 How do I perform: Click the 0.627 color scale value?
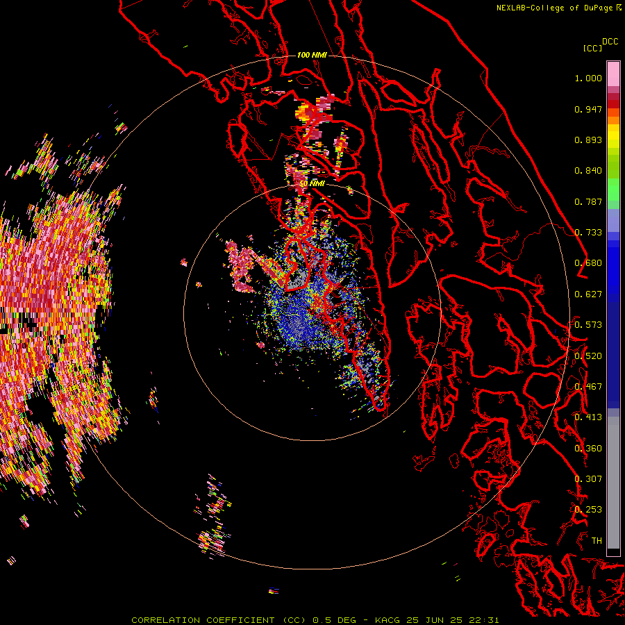[588, 294]
